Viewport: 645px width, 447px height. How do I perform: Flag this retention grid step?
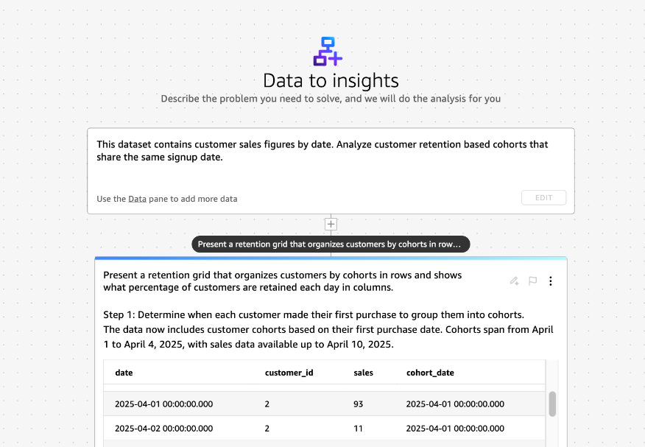pos(532,281)
